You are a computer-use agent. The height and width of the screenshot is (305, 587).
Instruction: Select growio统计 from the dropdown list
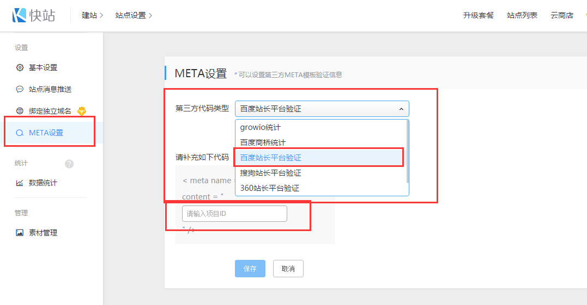260,127
